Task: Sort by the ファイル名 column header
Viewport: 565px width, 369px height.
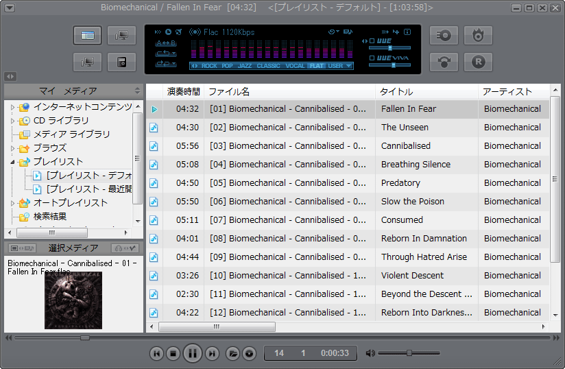Action: 290,91
